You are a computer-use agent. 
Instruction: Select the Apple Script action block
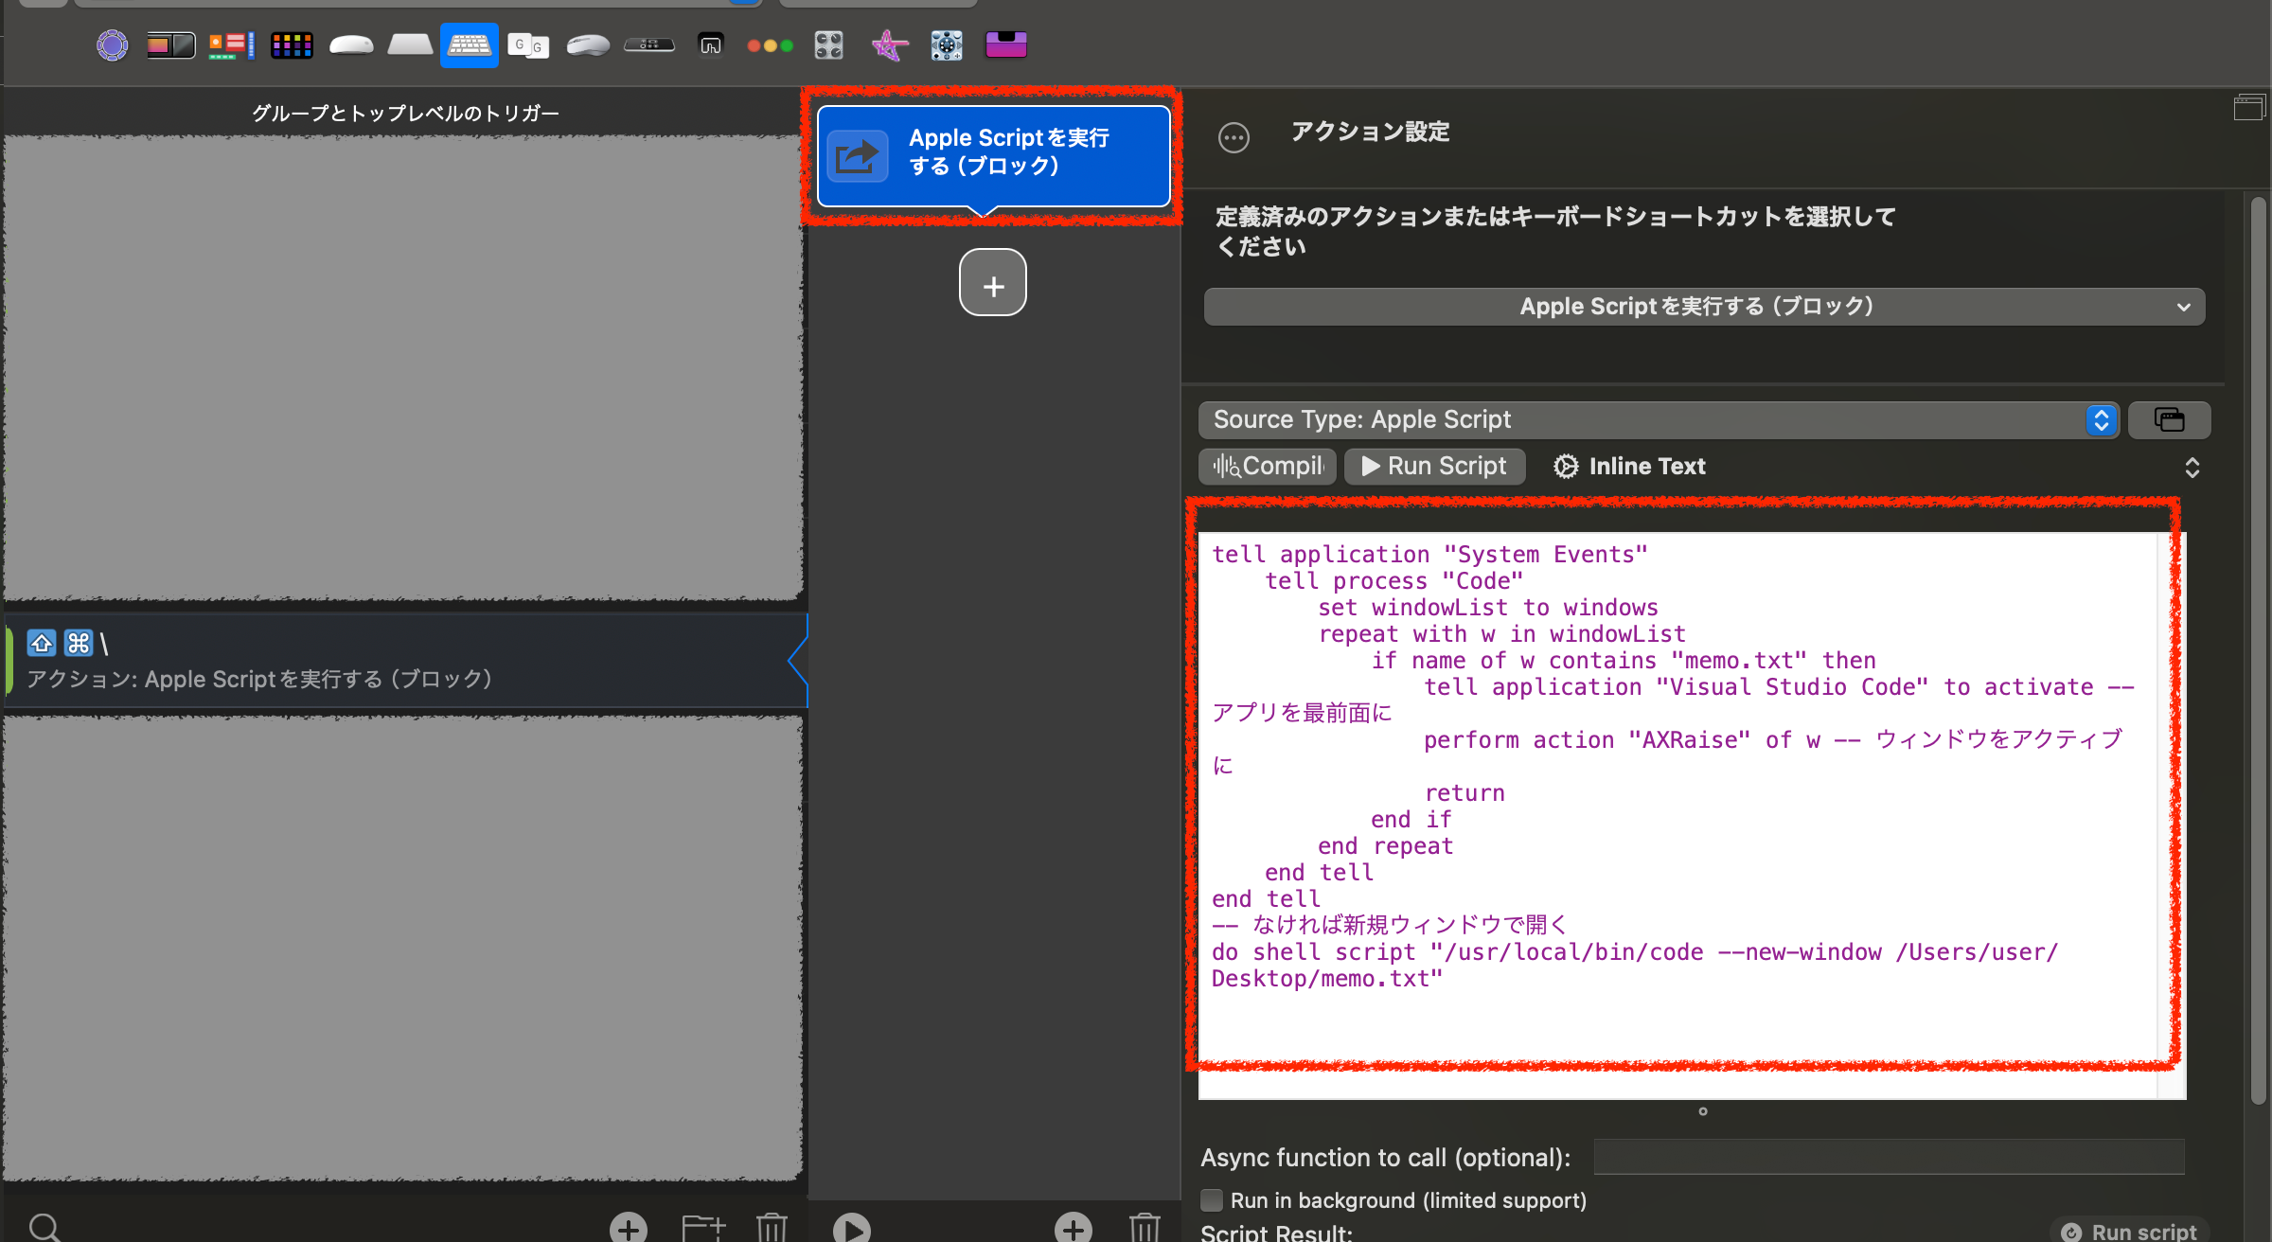point(993,154)
